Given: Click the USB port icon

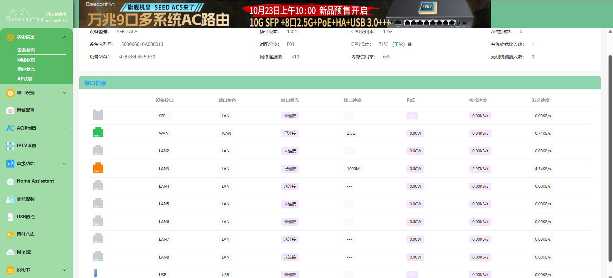Looking at the screenshot, I should pos(95,273).
